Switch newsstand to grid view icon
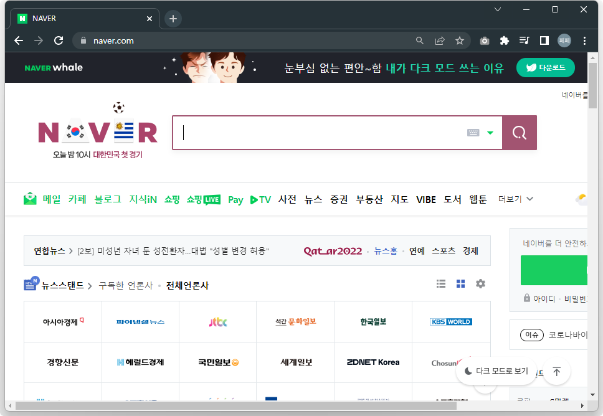603x416 pixels. 461,284
